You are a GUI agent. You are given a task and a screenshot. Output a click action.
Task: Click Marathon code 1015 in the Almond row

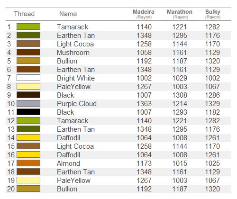pyautogui.click(x=180, y=163)
